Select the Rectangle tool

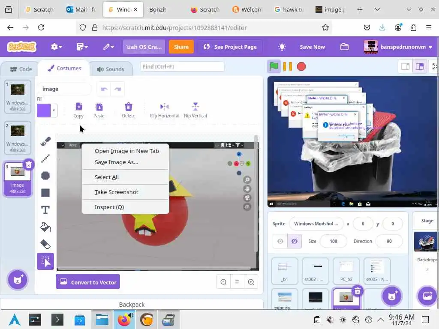point(45,193)
